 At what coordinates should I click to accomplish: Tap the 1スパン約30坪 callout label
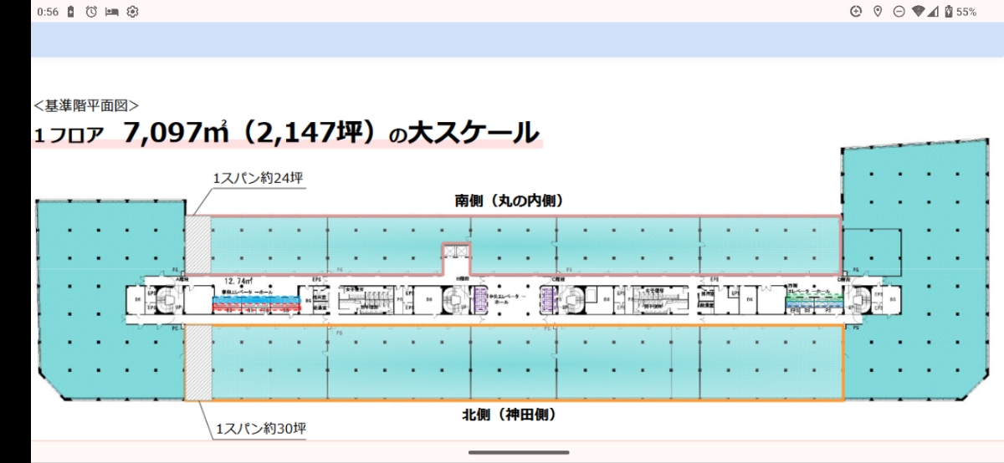pyautogui.click(x=261, y=430)
